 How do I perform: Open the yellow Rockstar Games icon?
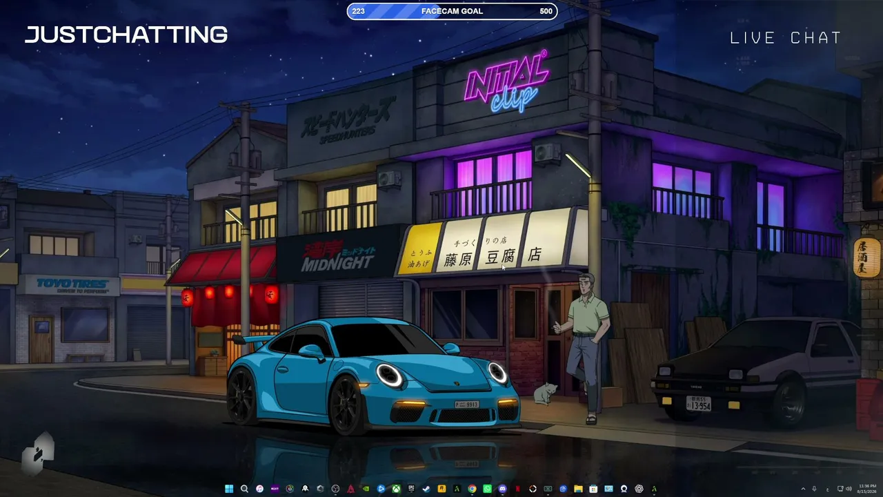tap(441, 489)
